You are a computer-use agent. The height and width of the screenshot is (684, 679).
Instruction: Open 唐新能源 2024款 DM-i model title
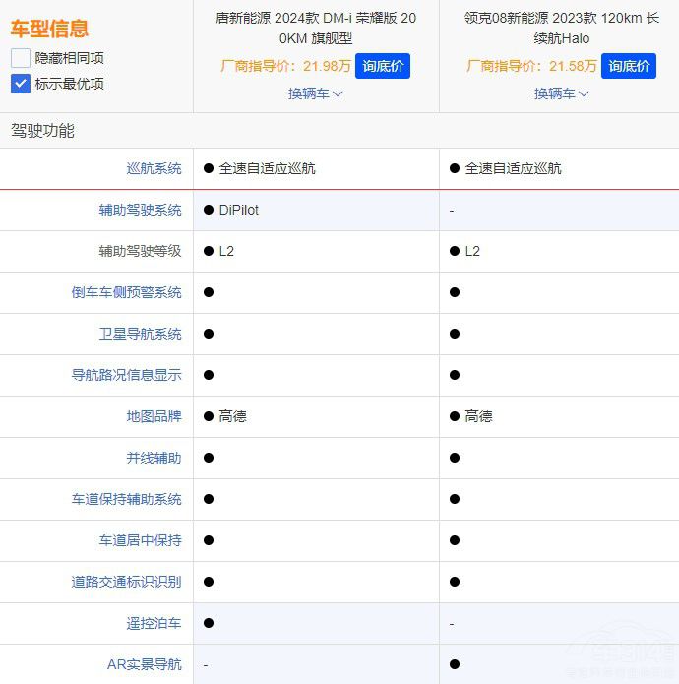316,29
